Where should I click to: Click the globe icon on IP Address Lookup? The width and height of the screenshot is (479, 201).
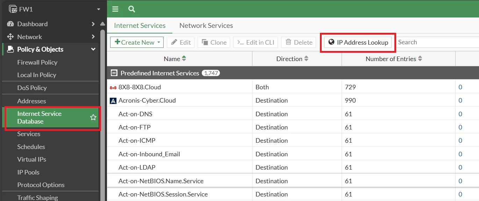tap(331, 42)
